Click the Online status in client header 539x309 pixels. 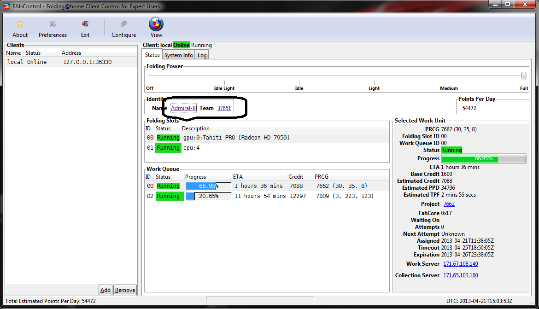[x=182, y=45]
